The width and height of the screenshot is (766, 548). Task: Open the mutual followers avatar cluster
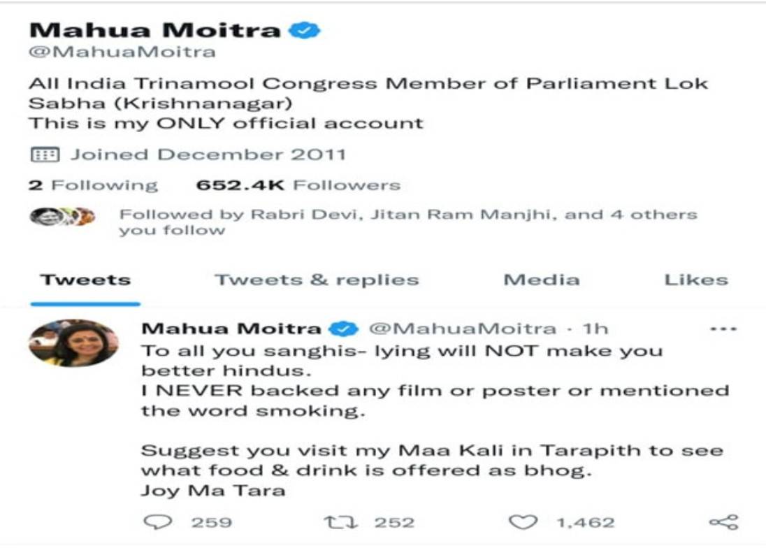click(62, 217)
